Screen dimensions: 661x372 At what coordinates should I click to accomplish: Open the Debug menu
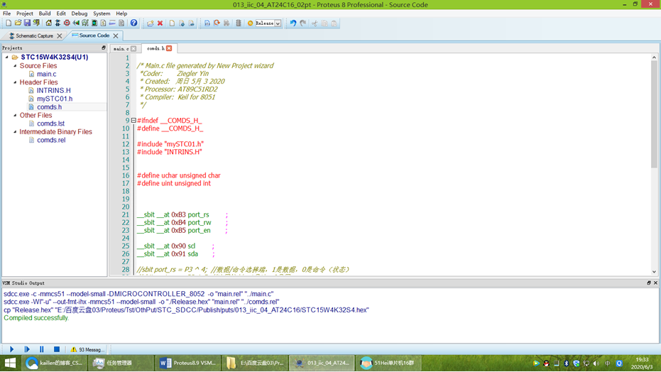click(x=80, y=13)
